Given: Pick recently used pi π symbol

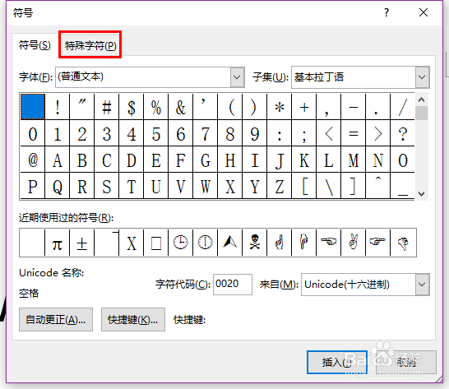Looking at the screenshot, I should tap(58, 243).
